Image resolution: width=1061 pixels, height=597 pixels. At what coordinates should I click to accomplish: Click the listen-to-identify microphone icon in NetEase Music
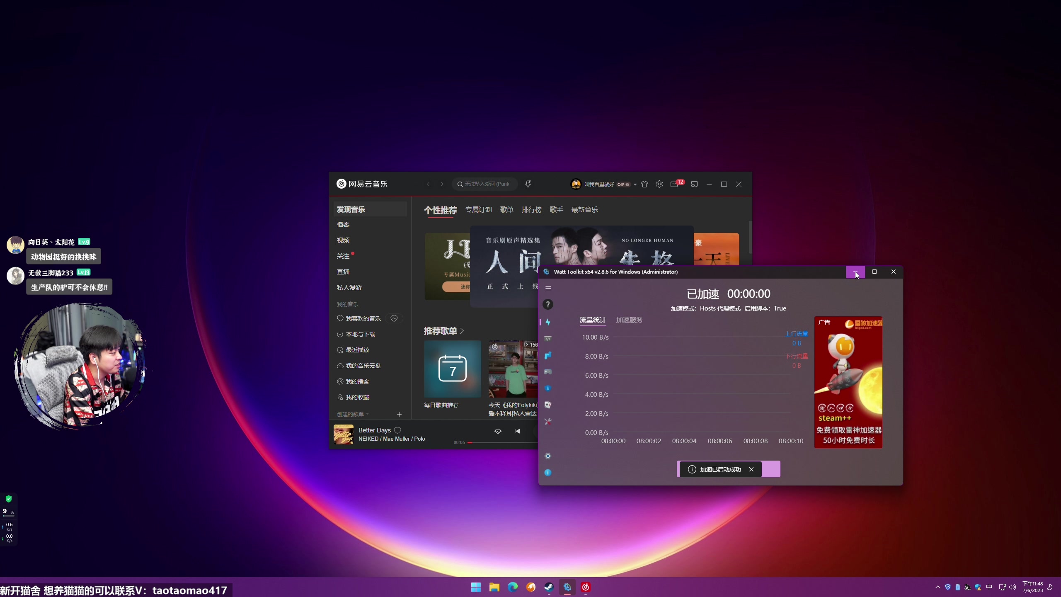click(x=528, y=184)
